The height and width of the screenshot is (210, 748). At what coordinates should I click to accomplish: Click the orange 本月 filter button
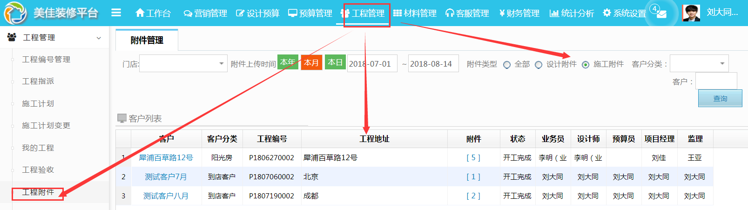[311, 62]
